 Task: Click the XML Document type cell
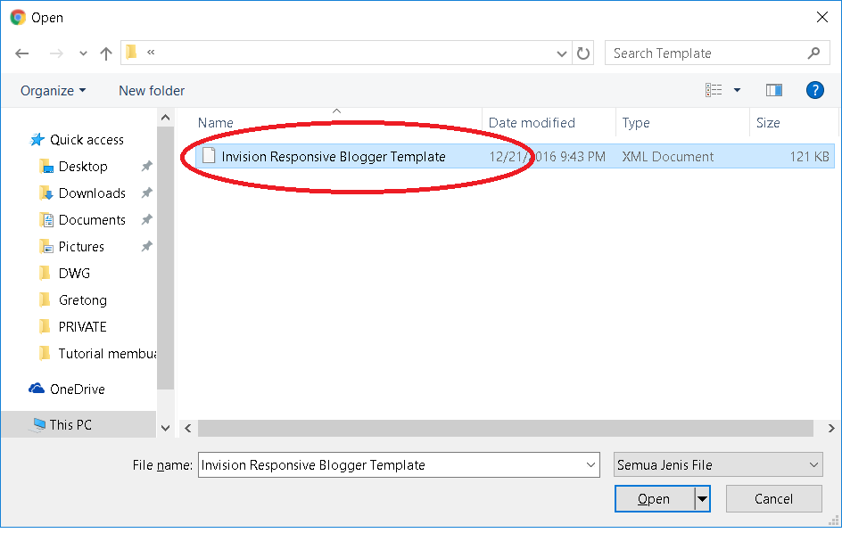click(x=667, y=157)
